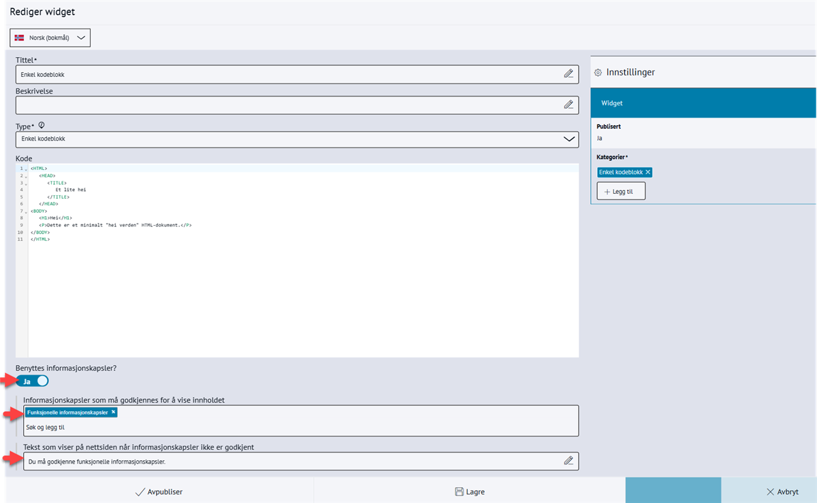This screenshot has height=503, width=817.
Task: Click the info icon beside the Type label
Action: [x=42, y=126]
